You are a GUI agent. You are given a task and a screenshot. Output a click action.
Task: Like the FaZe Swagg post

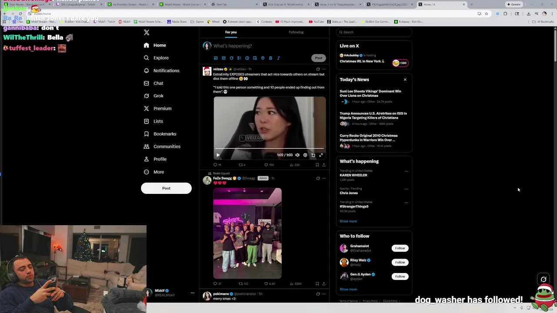pyautogui.click(x=270, y=283)
